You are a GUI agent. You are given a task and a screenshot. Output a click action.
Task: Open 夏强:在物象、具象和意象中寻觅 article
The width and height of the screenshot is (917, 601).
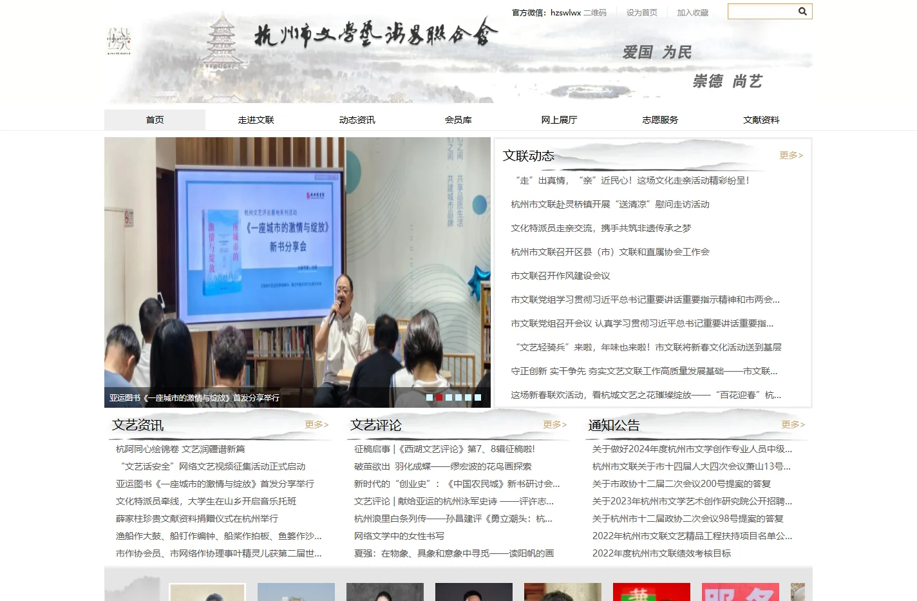coord(454,553)
